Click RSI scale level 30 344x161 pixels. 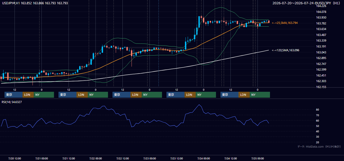coord(318,137)
